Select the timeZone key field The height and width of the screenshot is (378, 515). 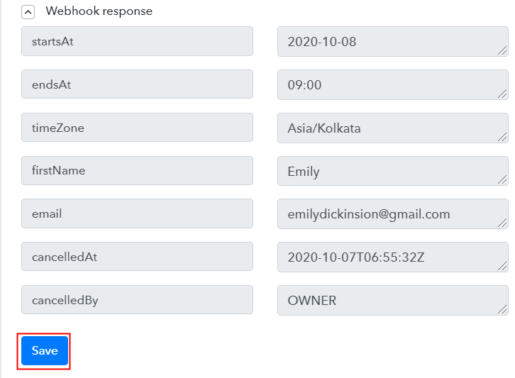pyautogui.click(x=138, y=128)
